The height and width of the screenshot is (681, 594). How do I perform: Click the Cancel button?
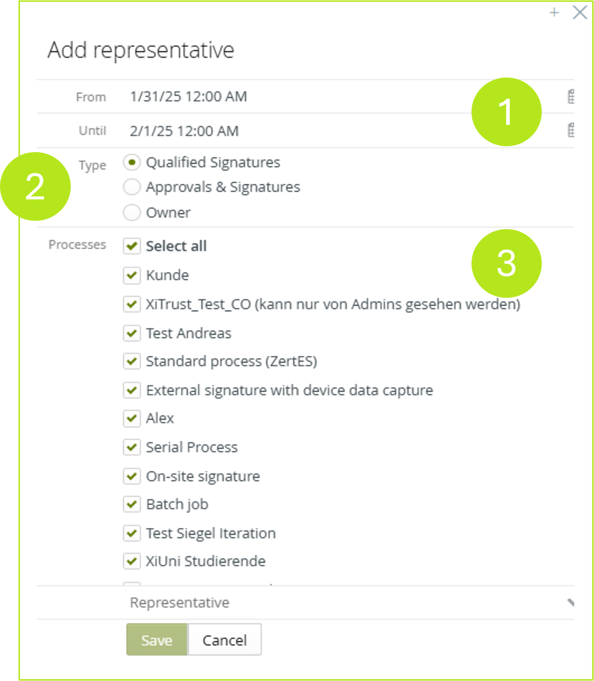[225, 640]
